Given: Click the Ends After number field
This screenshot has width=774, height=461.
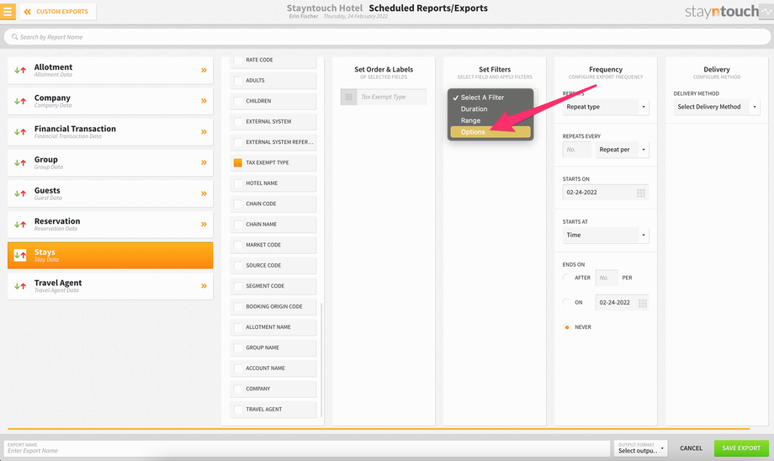Looking at the screenshot, I should 607,278.
